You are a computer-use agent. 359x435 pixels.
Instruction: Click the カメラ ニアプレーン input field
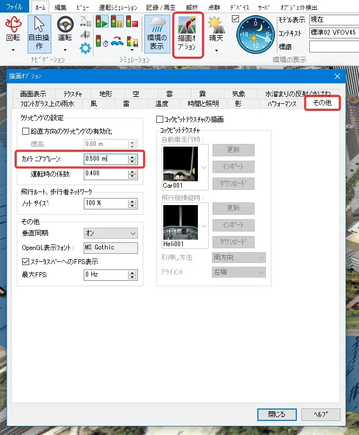pos(105,159)
